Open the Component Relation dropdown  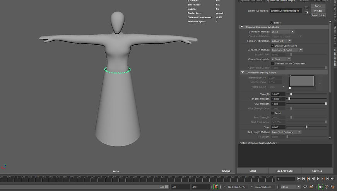[281, 41]
